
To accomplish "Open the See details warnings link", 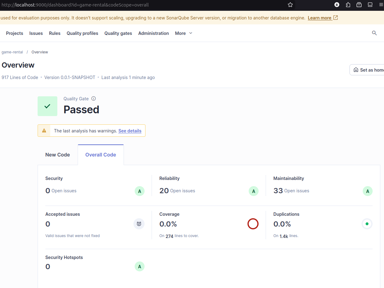I will pos(130,131).
